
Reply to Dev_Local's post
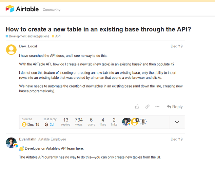click(x=175, y=106)
